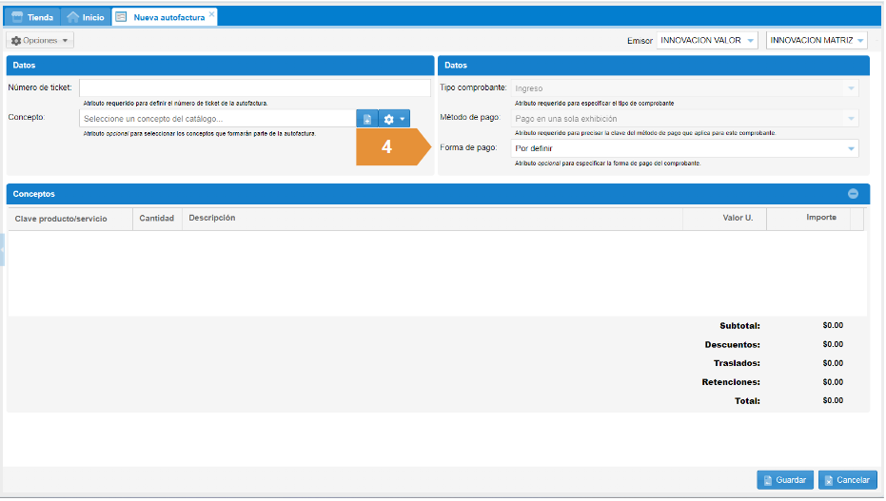This screenshot has width=886, height=501.
Task: Close the Nueva autofactura tab
Action: (211, 15)
